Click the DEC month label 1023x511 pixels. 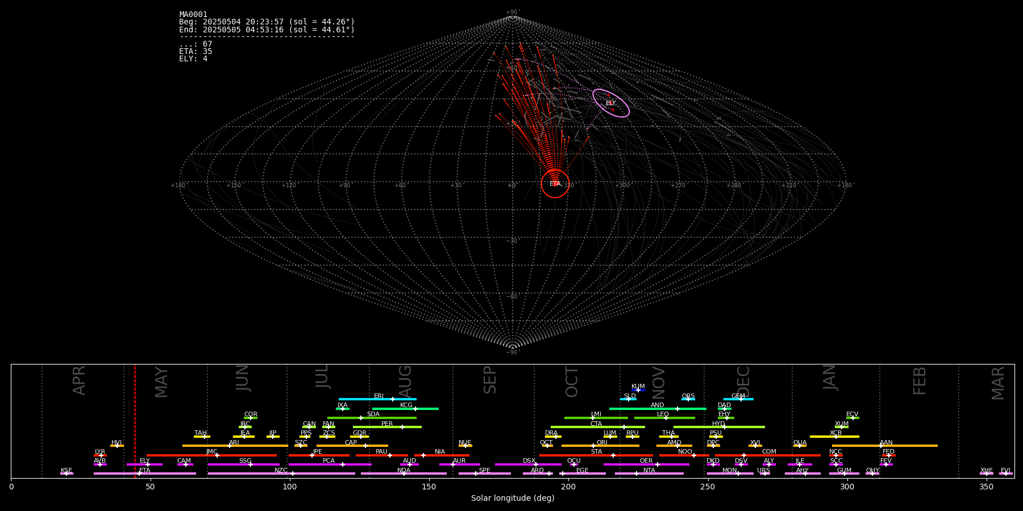click(x=743, y=382)
